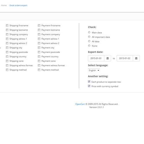144x144 pixels.
Task: Edit the 2015-01-01 start date field
Action: pos(96,58)
